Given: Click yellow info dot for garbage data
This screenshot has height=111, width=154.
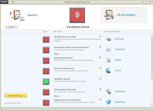Looking at the screenshot, I should 100,57.
